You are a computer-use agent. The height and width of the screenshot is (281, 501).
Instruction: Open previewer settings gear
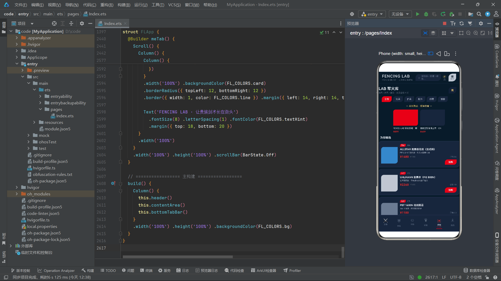[x=481, y=23]
